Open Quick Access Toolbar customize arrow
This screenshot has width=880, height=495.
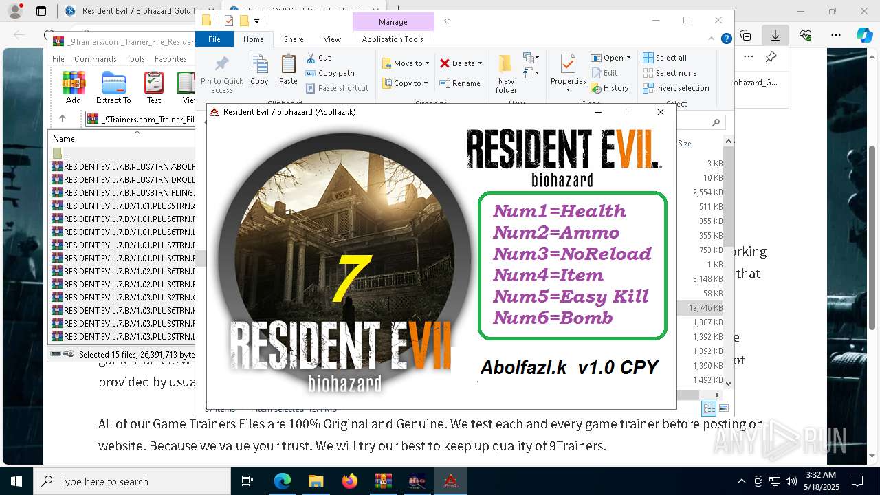tap(256, 21)
